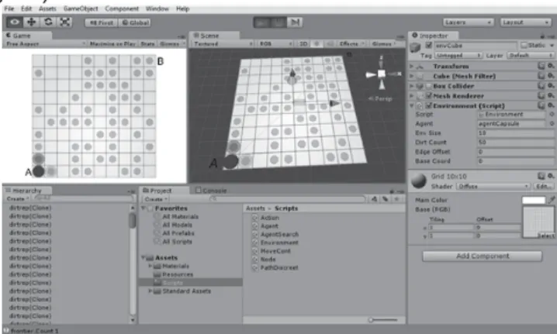Click the material preview sphere

pos(419,181)
